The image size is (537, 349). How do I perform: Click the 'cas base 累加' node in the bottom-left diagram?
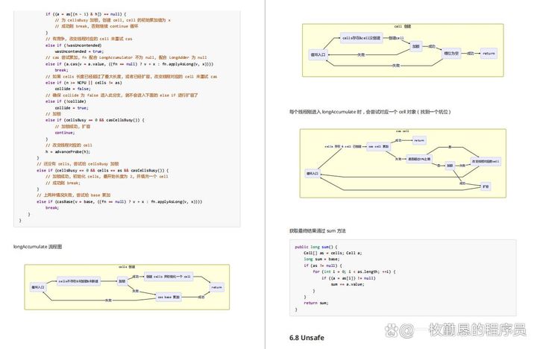(x=169, y=298)
